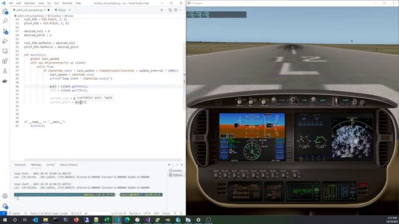Switch to the Debug Console panel tab
Image resolution: width=399 pixels, height=224 pixels.
point(69,165)
